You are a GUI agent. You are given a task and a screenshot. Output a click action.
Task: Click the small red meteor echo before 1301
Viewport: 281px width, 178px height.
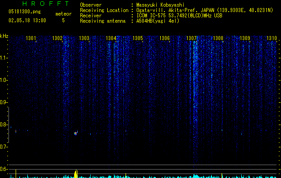(16, 131)
